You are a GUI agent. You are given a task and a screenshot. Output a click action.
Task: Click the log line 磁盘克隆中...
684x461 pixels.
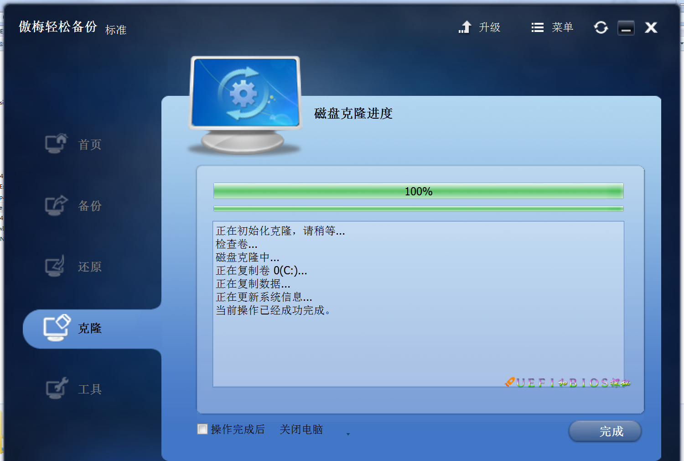pos(248,257)
